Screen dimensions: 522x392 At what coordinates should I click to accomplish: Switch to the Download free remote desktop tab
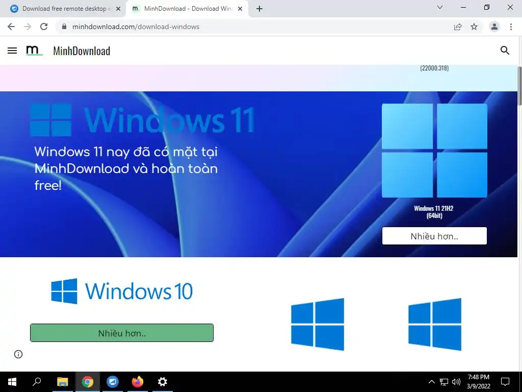pos(64,9)
